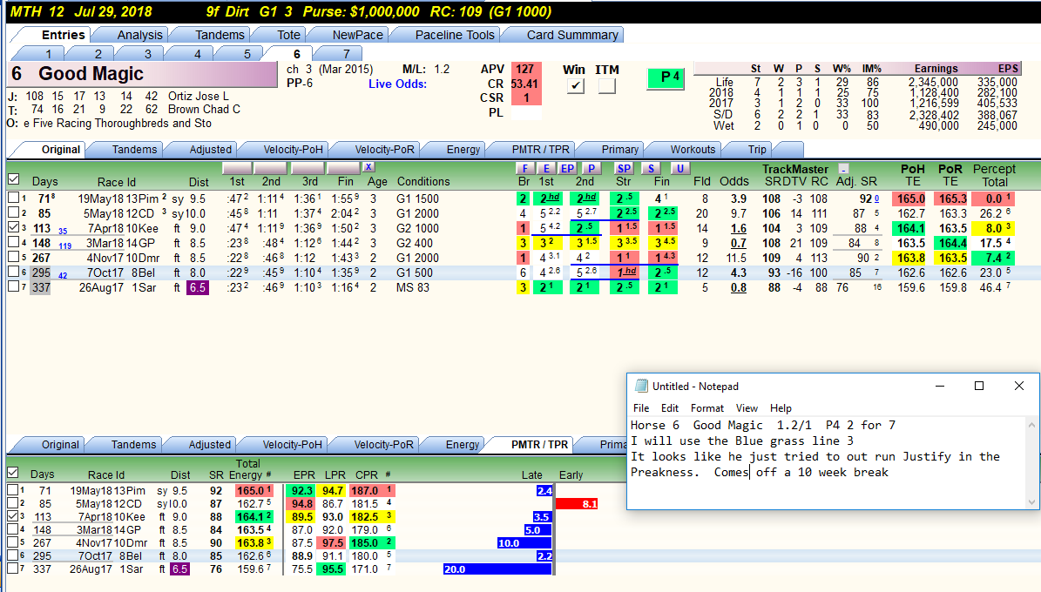Viewport: 1041px width, 592px height.
Task: Select horse tab number 7
Action: 346,54
